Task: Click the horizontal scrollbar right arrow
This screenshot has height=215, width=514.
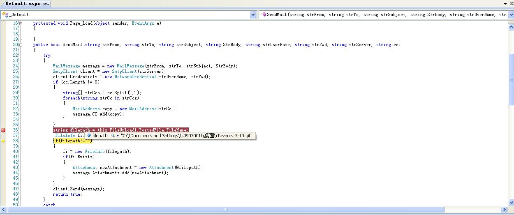Action: 504,210
